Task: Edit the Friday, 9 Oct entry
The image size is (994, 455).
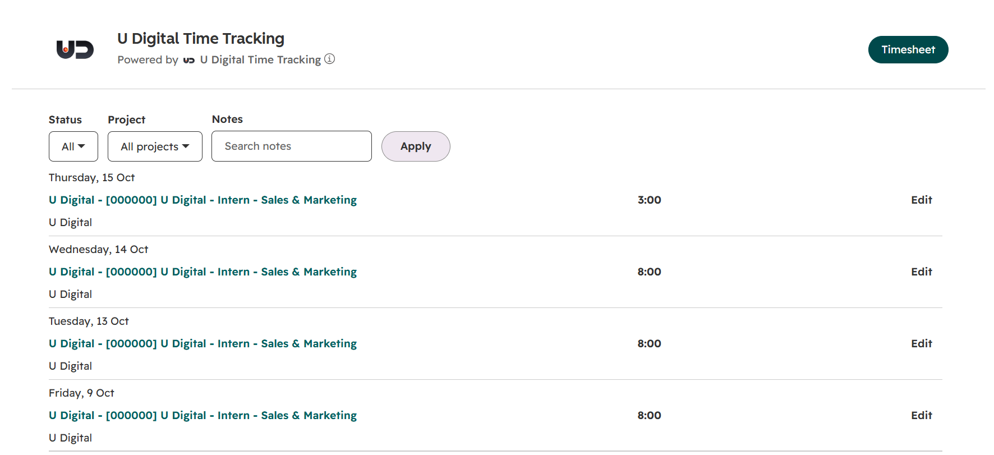Action: tap(921, 415)
